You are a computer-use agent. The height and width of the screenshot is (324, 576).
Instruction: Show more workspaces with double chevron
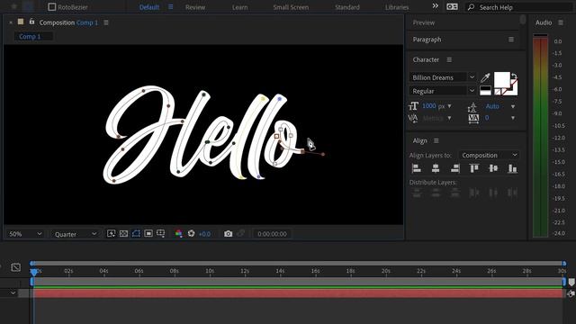pyautogui.click(x=436, y=6)
